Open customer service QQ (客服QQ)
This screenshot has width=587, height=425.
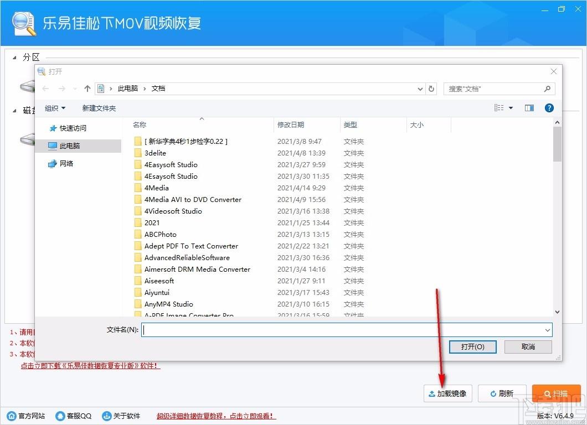73,416
